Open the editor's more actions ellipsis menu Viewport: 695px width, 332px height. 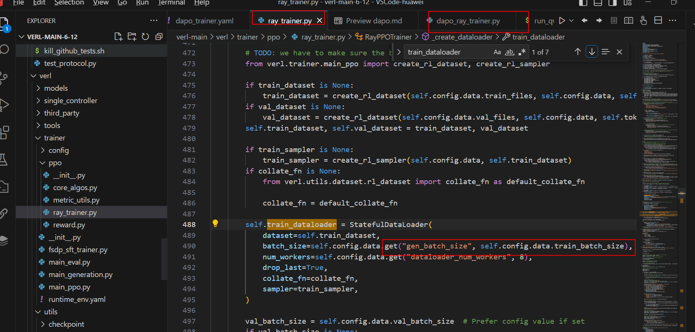(x=673, y=20)
